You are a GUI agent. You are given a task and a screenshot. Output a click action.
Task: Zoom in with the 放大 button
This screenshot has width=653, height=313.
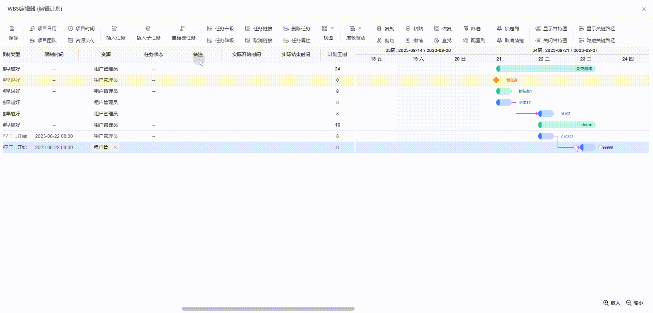(x=612, y=303)
